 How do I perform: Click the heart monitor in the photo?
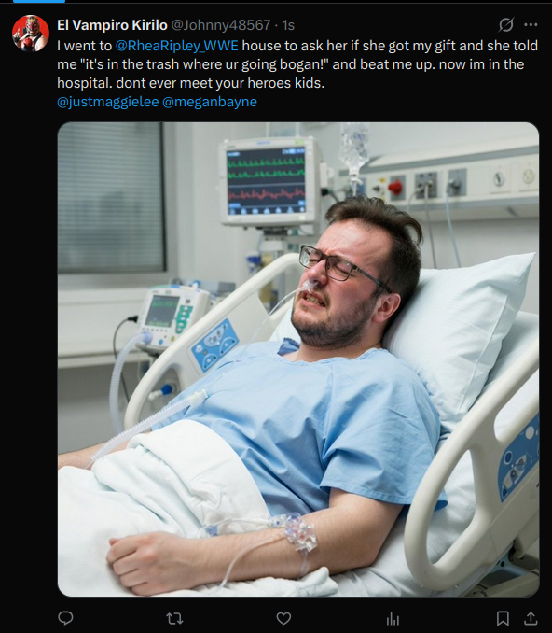coord(268,181)
